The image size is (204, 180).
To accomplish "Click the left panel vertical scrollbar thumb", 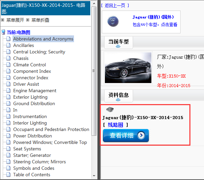I will tap(94, 71).
